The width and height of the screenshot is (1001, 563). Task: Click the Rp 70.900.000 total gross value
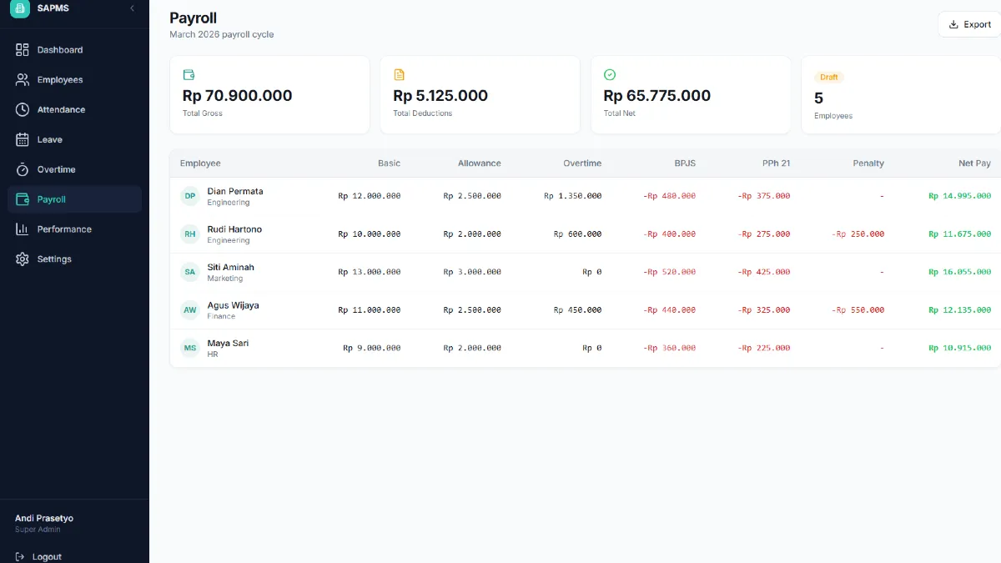[x=238, y=96]
